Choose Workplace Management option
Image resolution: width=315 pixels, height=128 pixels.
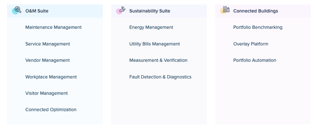tap(51, 77)
